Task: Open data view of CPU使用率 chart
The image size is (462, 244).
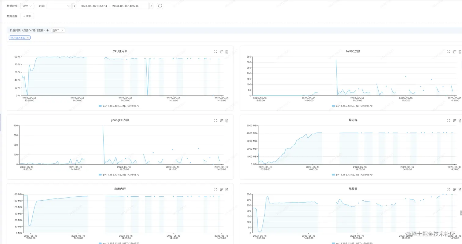Action: (227, 52)
